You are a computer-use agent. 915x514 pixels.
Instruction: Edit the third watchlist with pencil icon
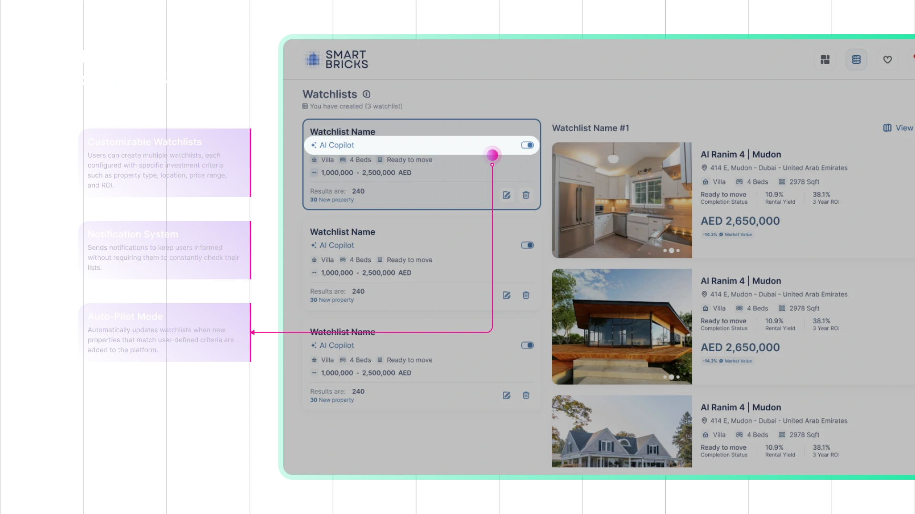click(x=507, y=395)
